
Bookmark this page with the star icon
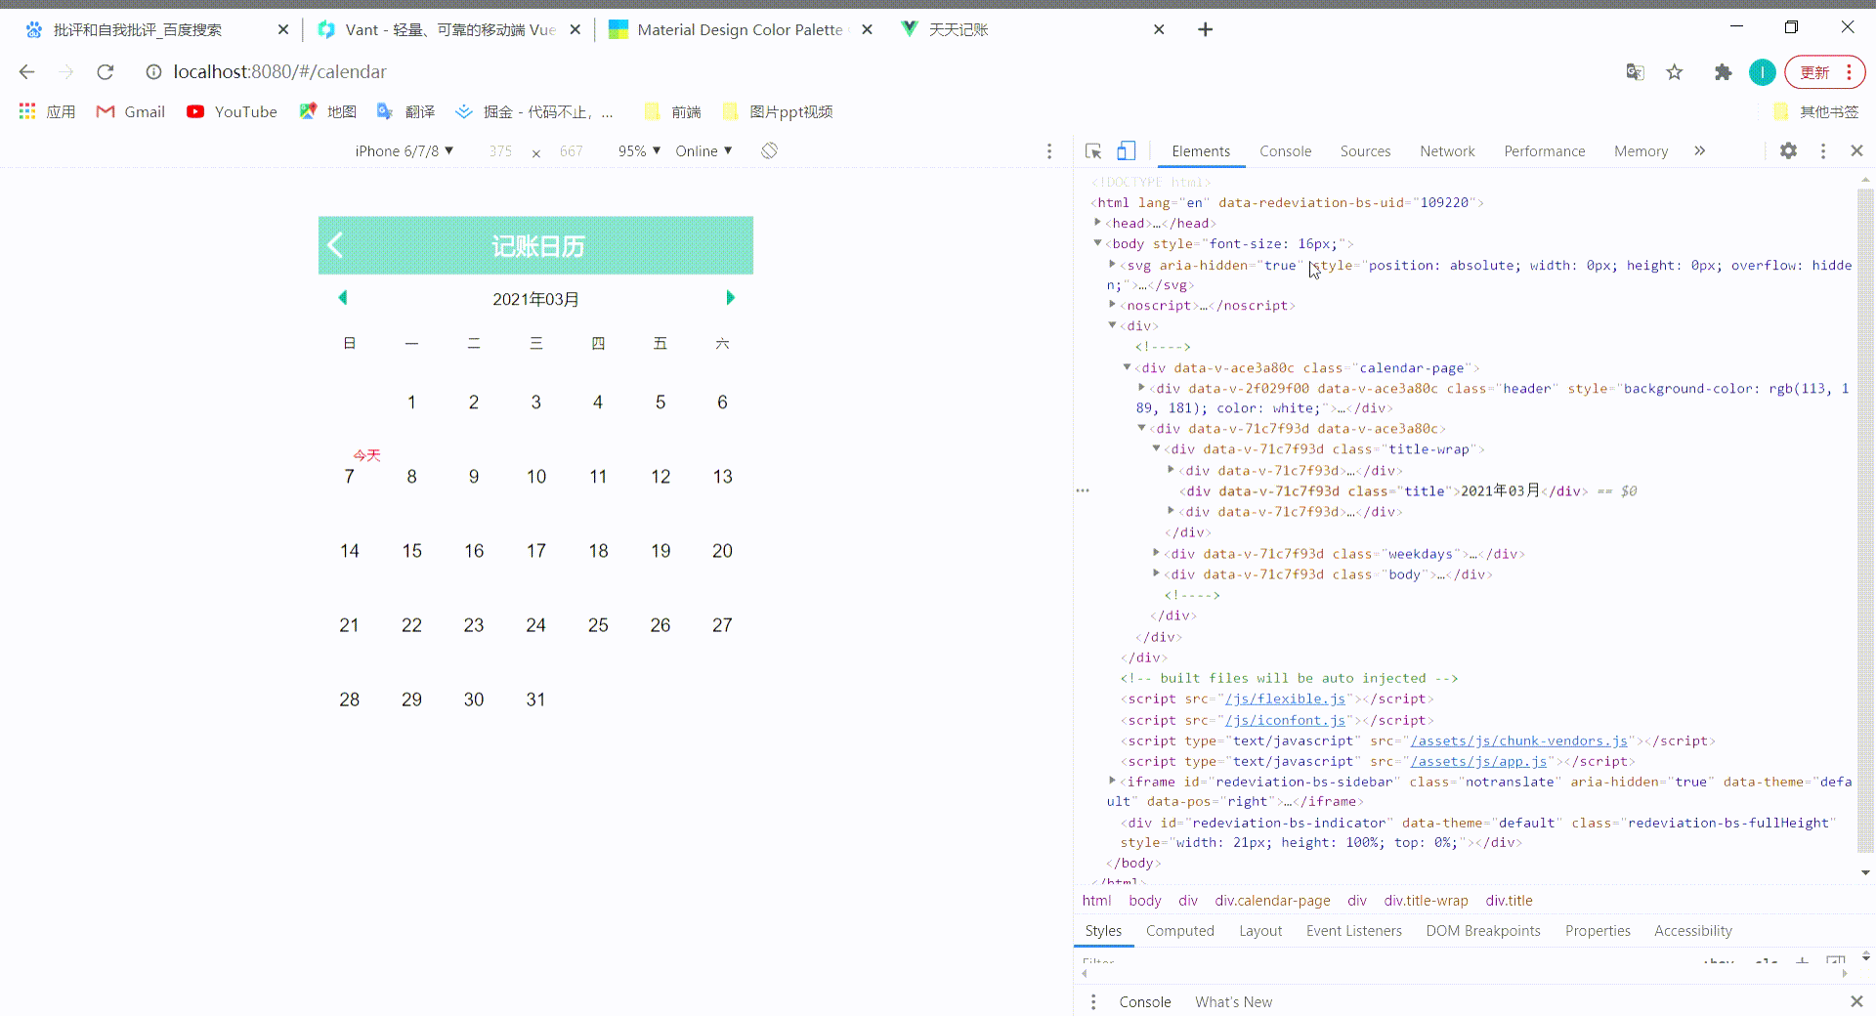pos(1675,72)
